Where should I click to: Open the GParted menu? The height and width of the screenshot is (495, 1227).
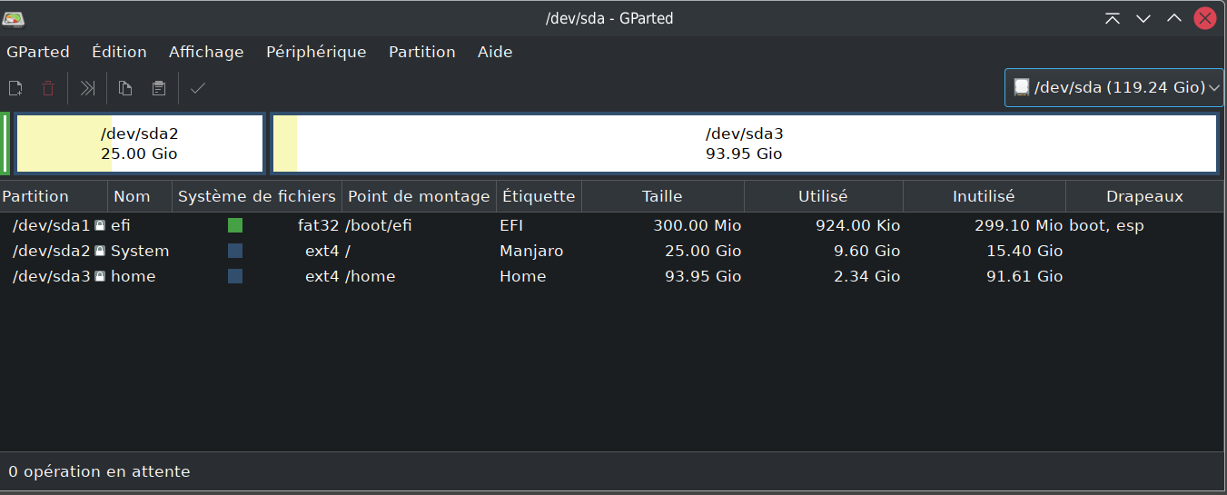coord(38,52)
